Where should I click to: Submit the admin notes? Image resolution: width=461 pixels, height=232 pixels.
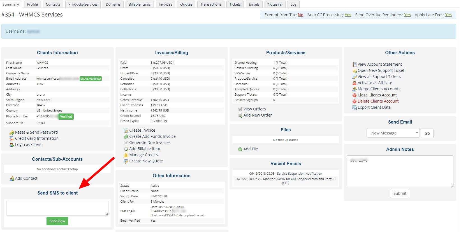(x=400, y=193)
